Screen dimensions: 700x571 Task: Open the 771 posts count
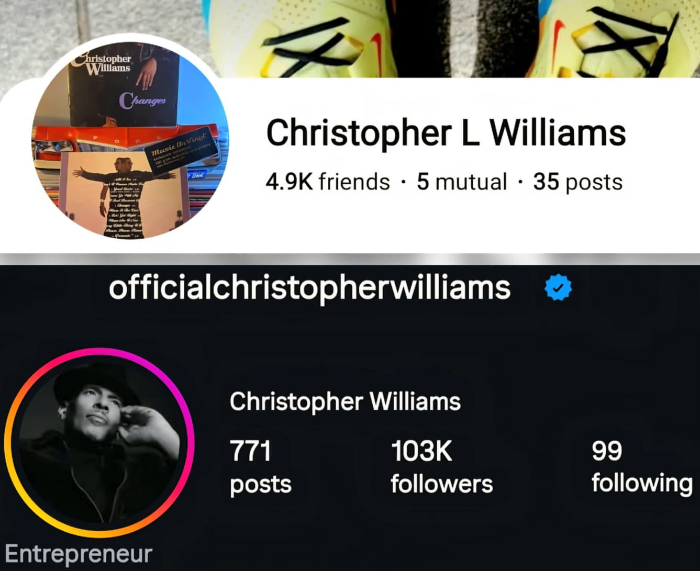point(260,466)
